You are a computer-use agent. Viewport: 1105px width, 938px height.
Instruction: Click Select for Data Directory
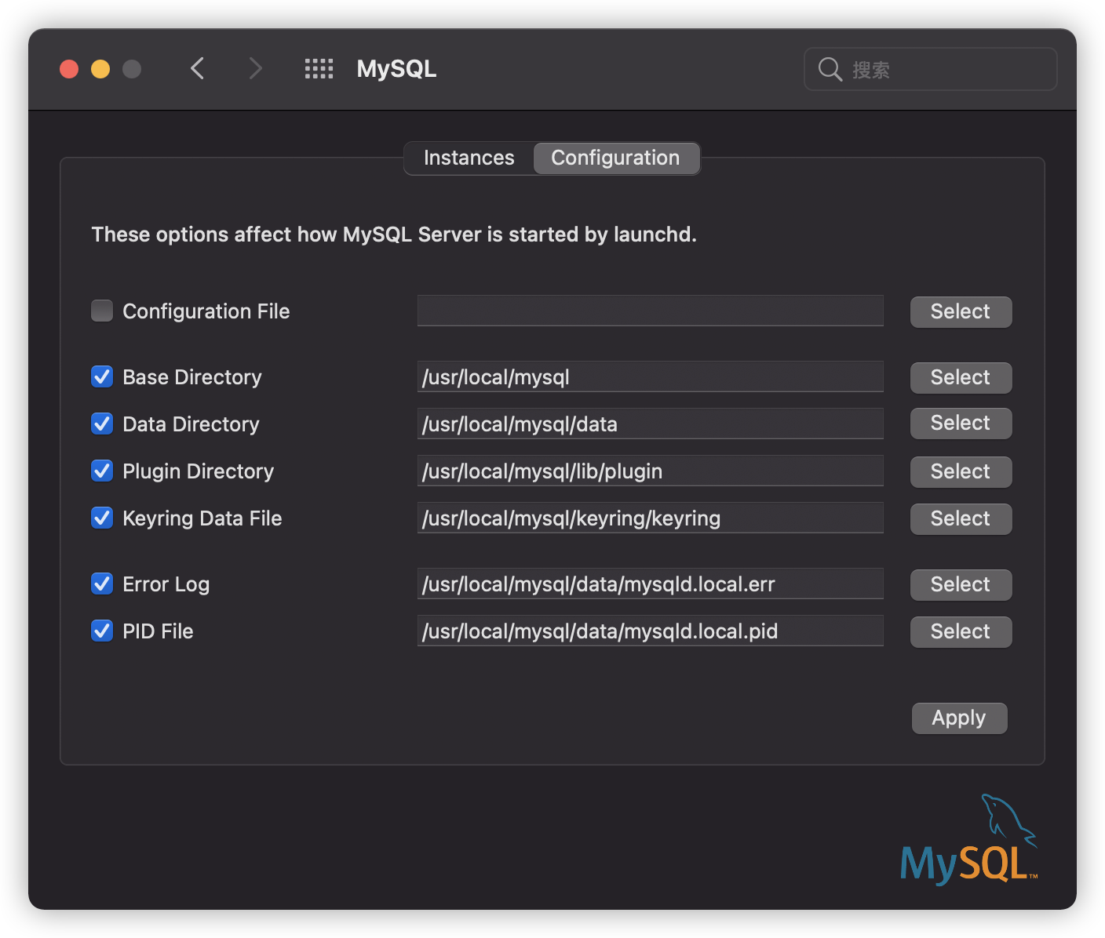[961, 424]
